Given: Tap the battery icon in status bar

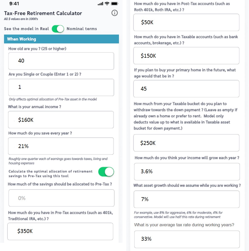Looking at the screenshot, I should 115,4.
